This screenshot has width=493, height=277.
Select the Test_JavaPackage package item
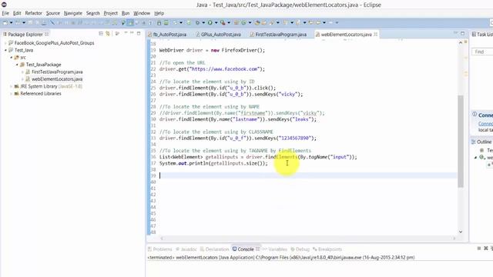pyautogui.click(x=43, y=65)
